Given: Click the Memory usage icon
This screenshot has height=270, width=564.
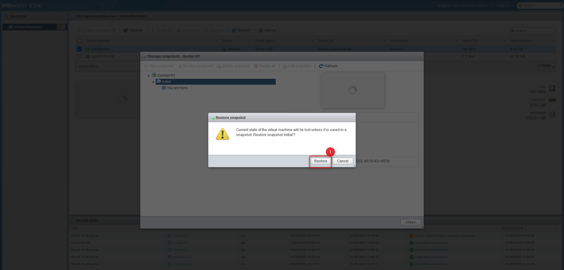Looking at the screenshot, I should 552,100.
